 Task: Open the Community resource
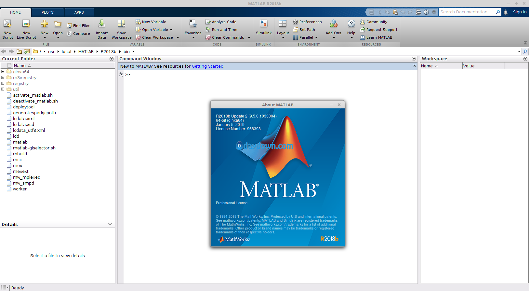coord(374,22)
